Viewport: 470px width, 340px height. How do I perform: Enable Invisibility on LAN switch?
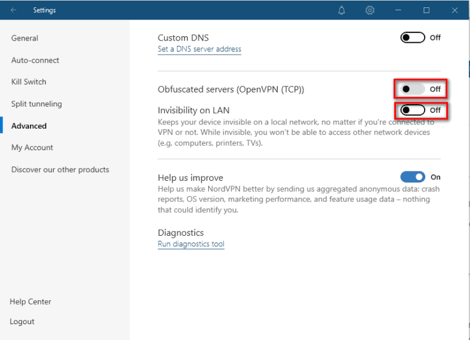[412, 110]
